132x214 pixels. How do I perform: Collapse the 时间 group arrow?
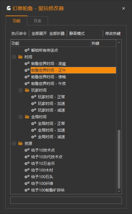14,57
